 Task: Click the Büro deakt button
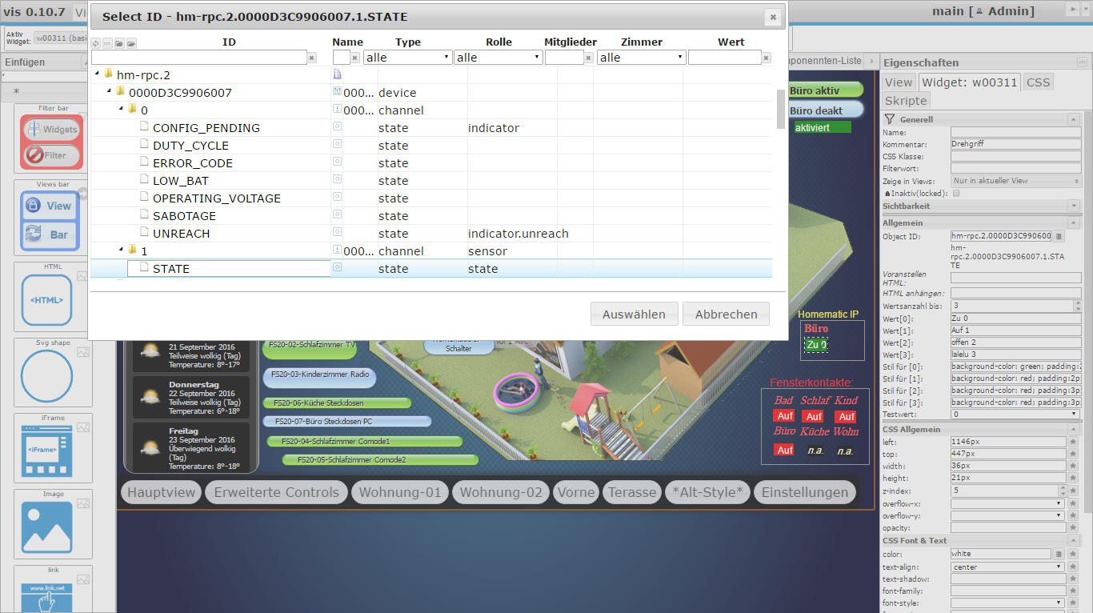[826, 110]
